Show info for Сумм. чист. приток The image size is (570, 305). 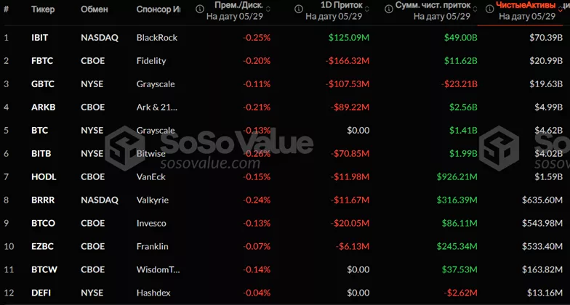[385, 9]
